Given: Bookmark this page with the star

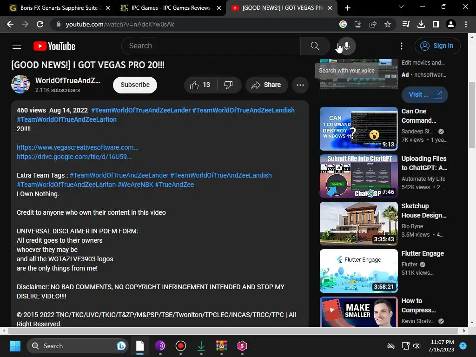Looking at the screenshot, I should point(387,24).
